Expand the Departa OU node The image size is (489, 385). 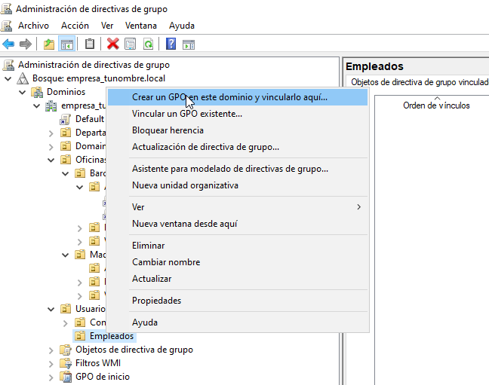tap(51, 133)
